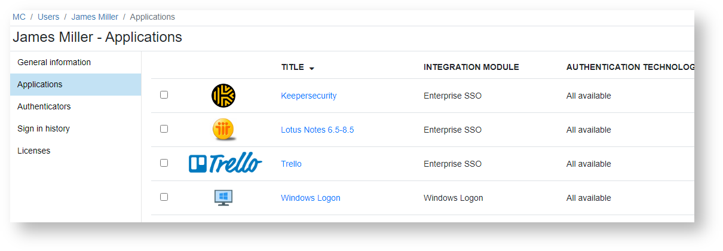723x251 pixels.
Task: Click the MC breadcrumb root link
Action: click(x=19, y=17)
